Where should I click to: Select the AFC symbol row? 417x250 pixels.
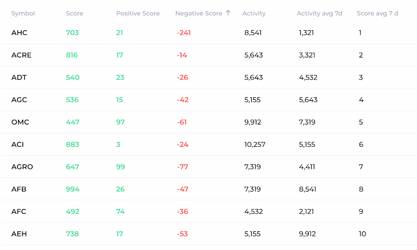tap(19, 212)
